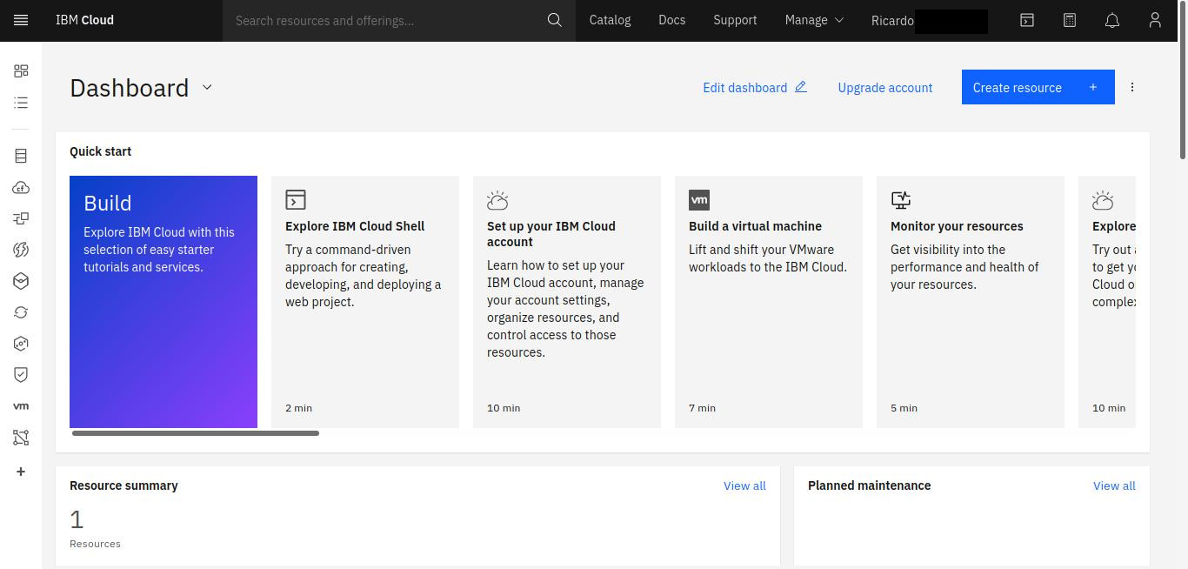This screenshot has height=569, width=1188.
Task: Open the Monitor your resources card
Action: [971, 302]
